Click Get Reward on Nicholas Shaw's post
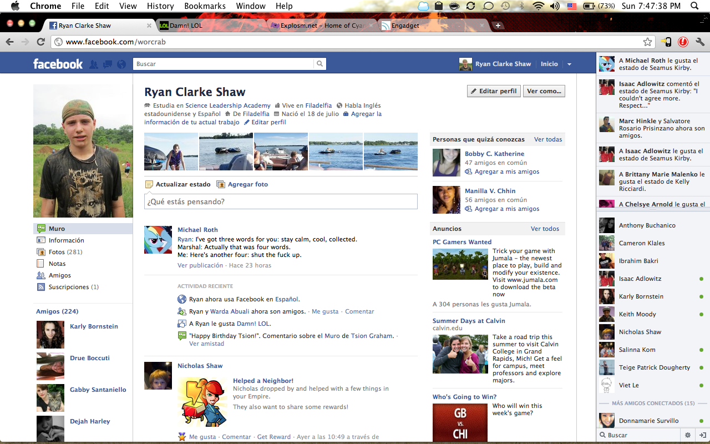The image size is (710, 444). pyautogui.click(x=274, y=437)
